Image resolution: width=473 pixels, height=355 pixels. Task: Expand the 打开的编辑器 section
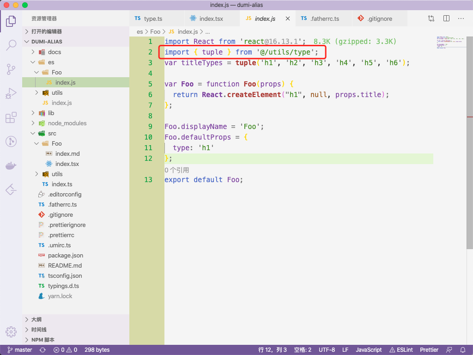[x=76, y=31]
